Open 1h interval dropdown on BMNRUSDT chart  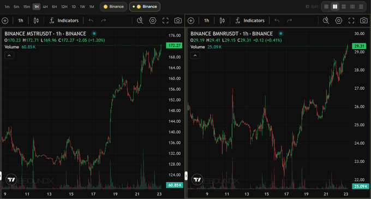207,21
